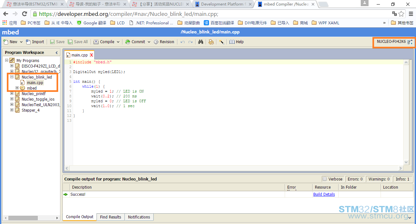Expand the NucleoTest_ULN2003 program node
This screenshot has width=416, height=224.
pos(12,105)
